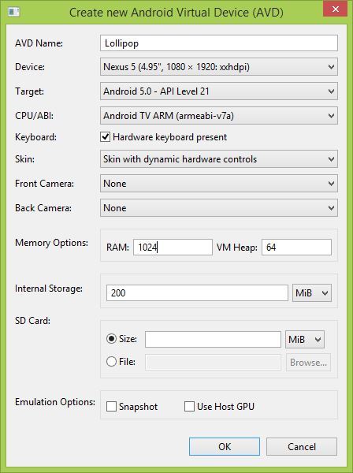Open the SD Card size MiB unit dropdown
353x473 pixels.
(x=305, y=339)
